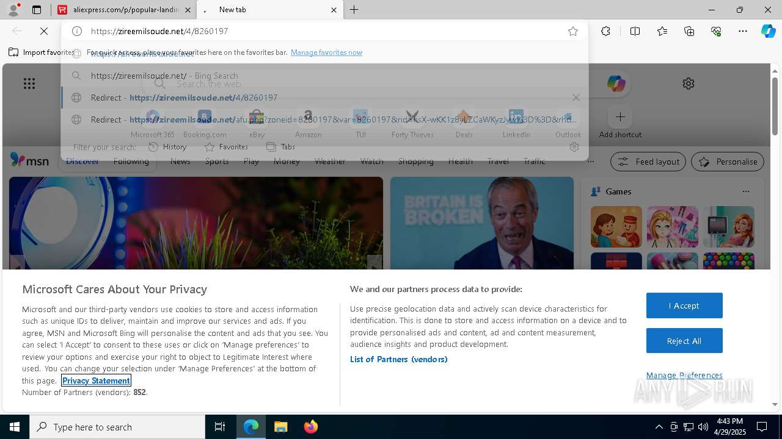Close the aliexpress.com tab
Image resolution: width=782 pixels, height=439 pixels.
[188, 10]
